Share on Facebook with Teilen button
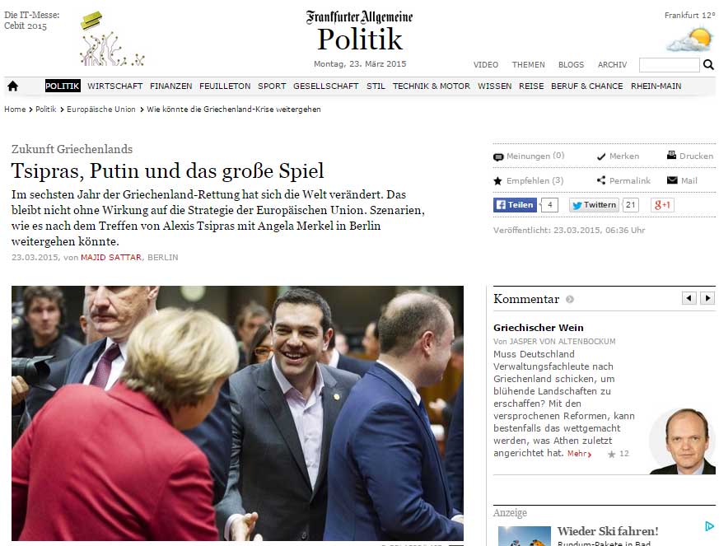The width and height of the screenshot is (719, 546). (x=515, y=205)
